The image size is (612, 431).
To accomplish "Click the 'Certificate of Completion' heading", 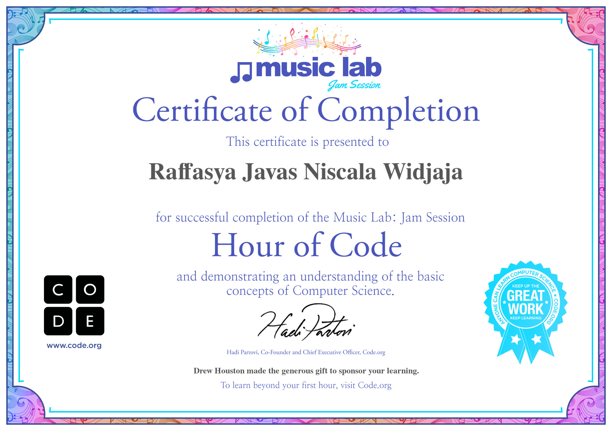I will pos(306,111).
